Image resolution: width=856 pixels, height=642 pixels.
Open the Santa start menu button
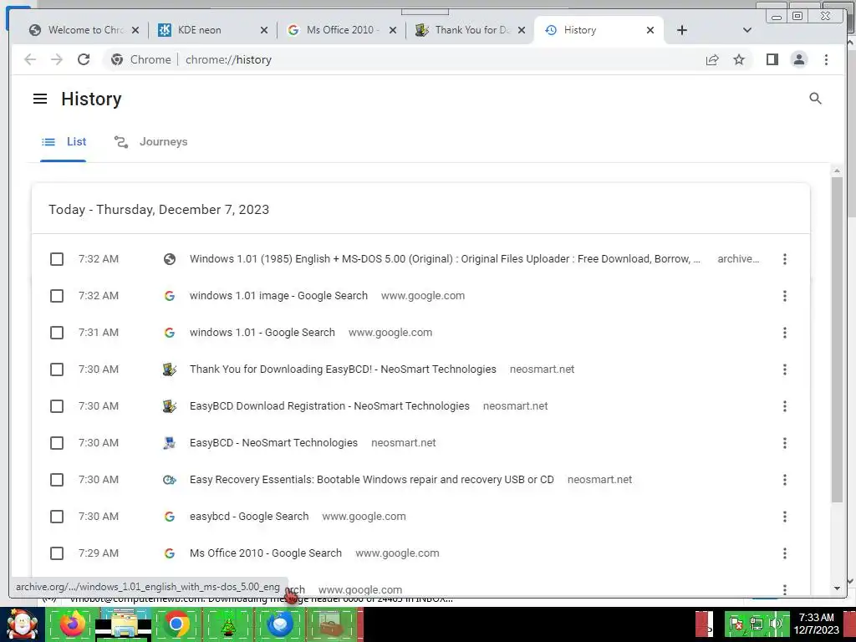22,624
